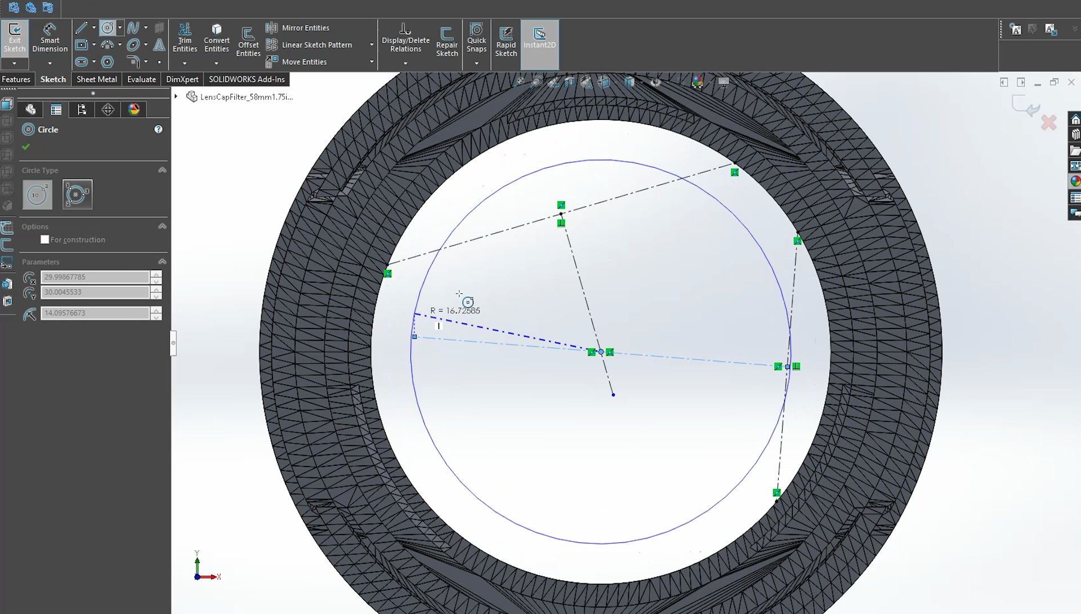
Task: Open SOLIDWORKS Resources home task pane
Action: 1075,120
